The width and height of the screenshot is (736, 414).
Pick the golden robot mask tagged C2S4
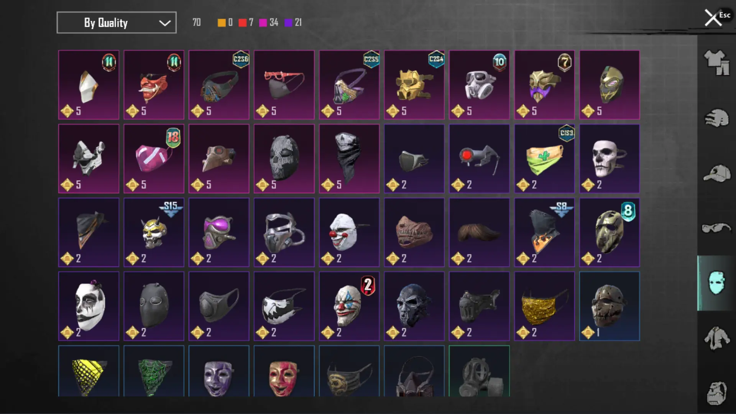pyautogui.click(x=414, y=85)
